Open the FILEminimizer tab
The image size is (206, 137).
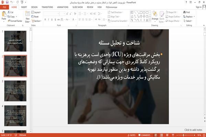112,7
